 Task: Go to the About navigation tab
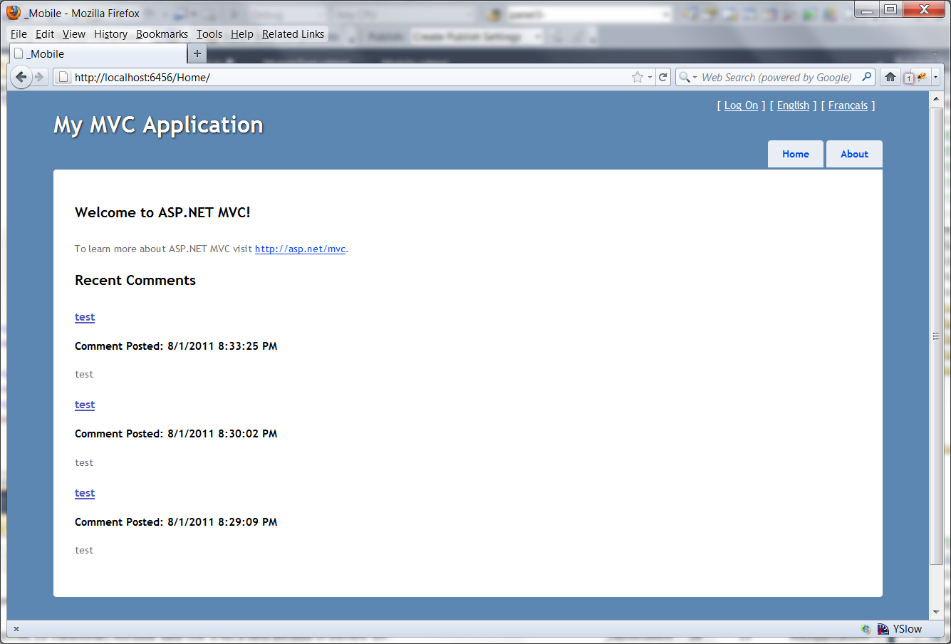[854, 154]
